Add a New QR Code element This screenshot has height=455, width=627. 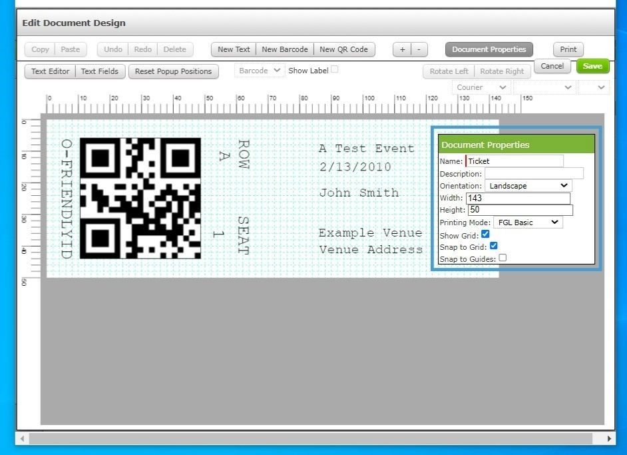click(344, 49)
